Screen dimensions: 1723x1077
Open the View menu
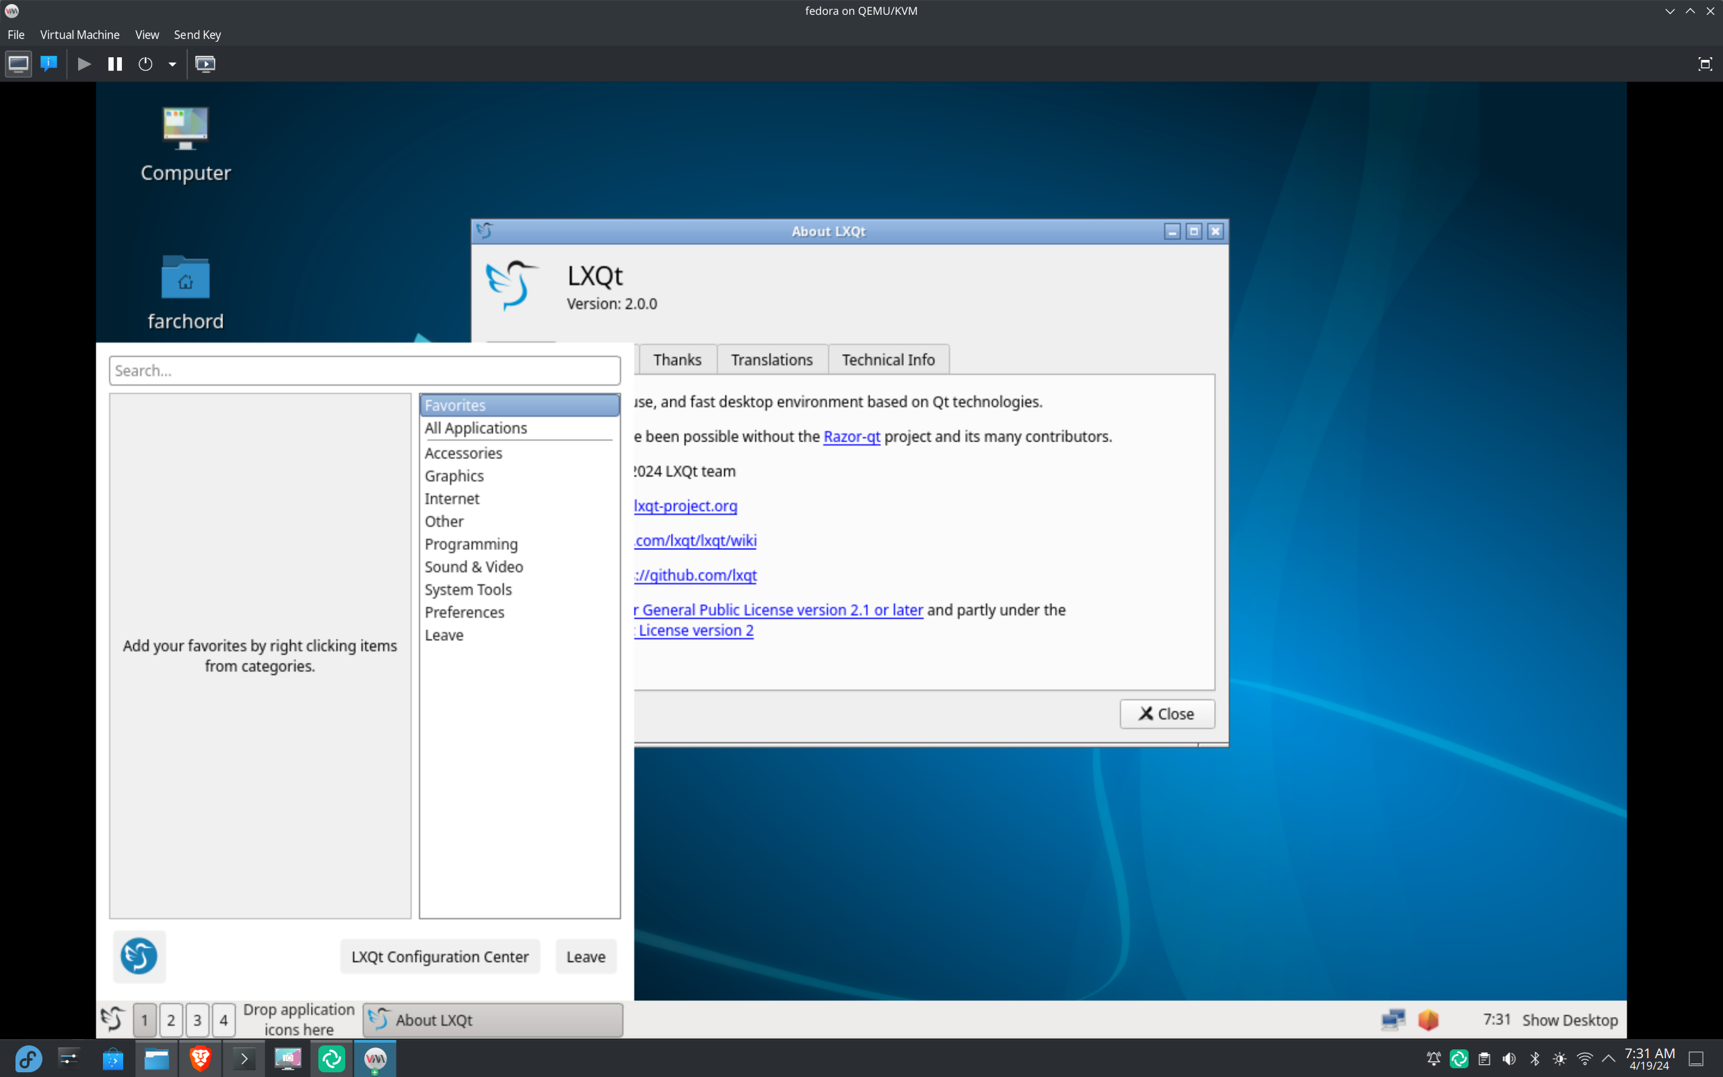pos(147,34)
